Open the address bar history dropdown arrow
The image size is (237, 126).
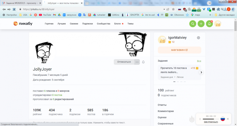click(164, 9)
